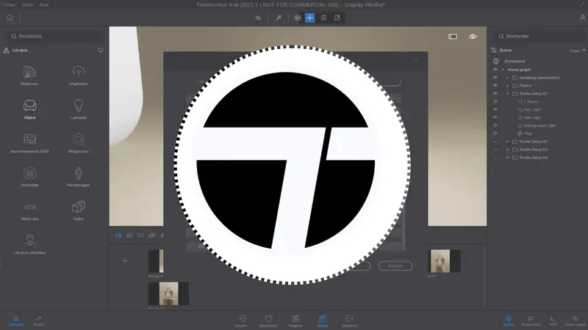Viewport: 588px width, 330px height.
Task: Open the Lumières library category
Action: coord(79,109)
